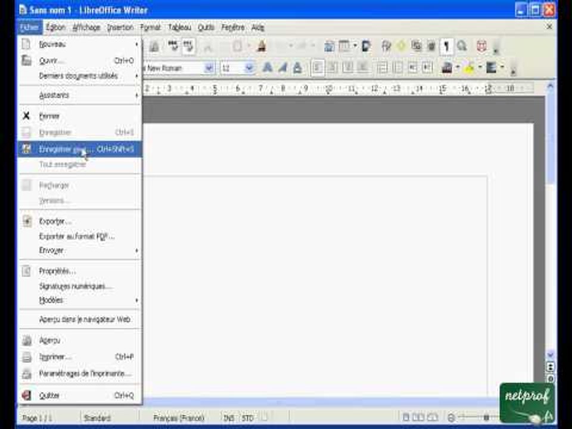Image resolution: width=572 pixels, height=429 pixels.
Task: Click the Numbering list icon
Action: coord(382,68)
